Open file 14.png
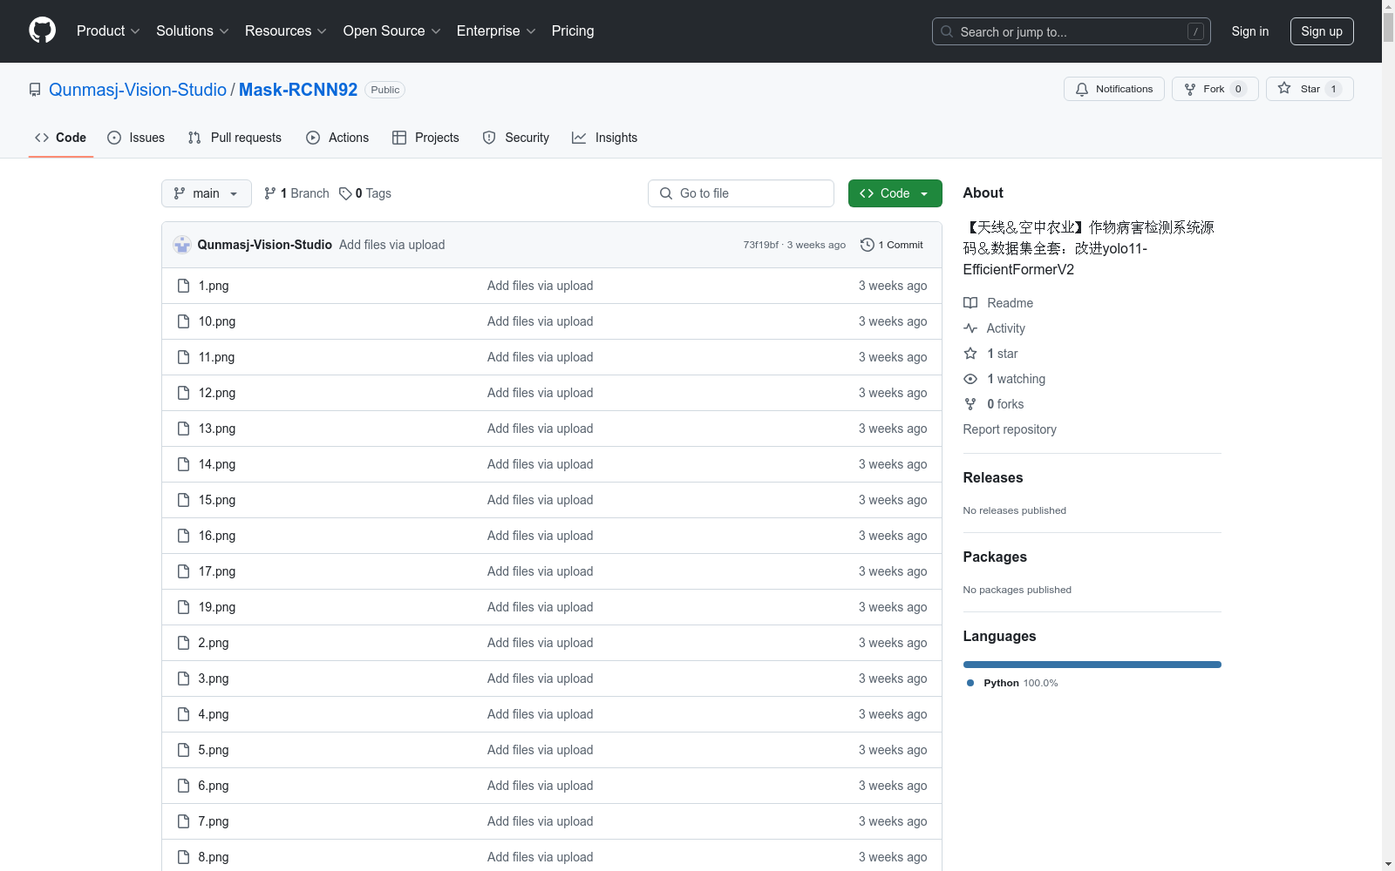Screen dimensions: 1395x871 coord(216,464)
